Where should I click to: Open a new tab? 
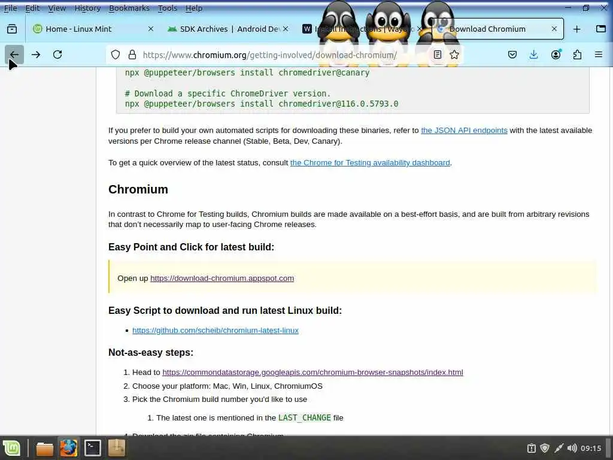[576, 29]
